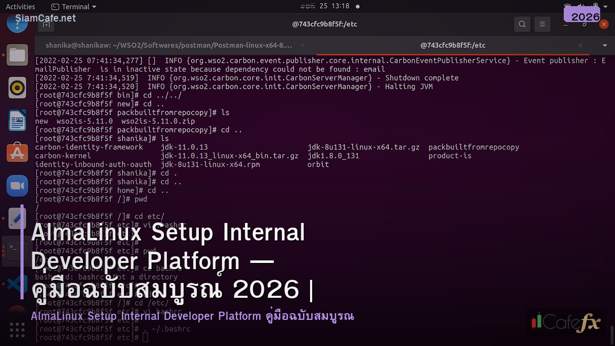Open the tab list dropdown arrow on the right
Screen dimensions: 615x346
(605, 45)
